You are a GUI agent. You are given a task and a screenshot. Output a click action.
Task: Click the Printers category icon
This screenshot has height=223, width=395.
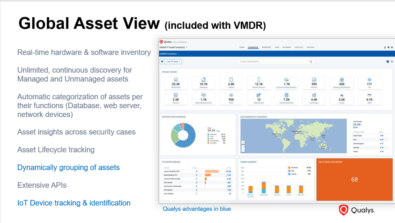click(x=314, y=80)
